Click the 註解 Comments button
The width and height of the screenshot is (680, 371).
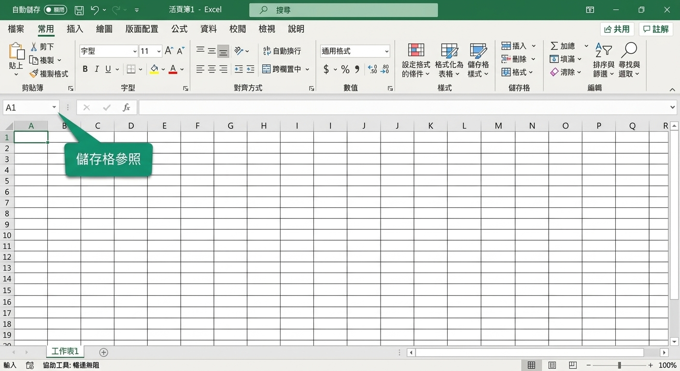pos(655,29)
